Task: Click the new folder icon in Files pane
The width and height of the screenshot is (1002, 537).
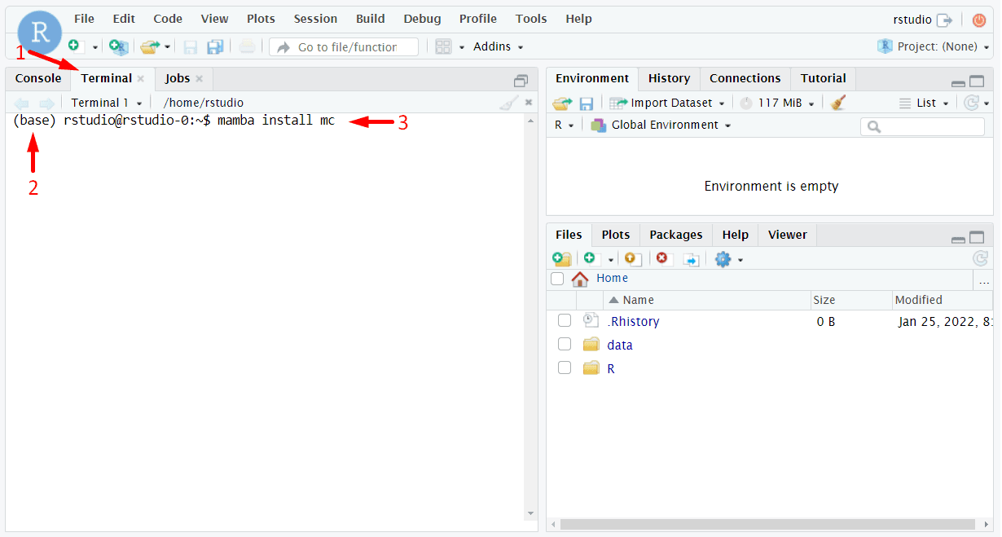Action: (x=561, y=259)
